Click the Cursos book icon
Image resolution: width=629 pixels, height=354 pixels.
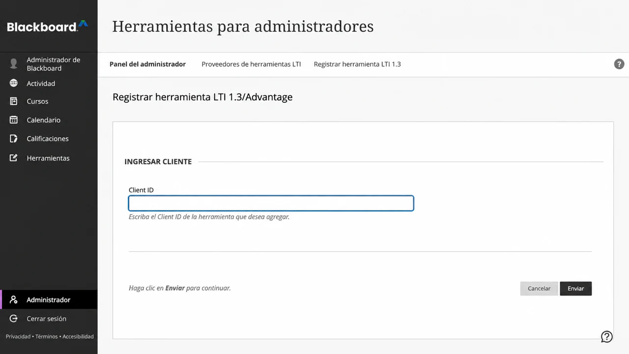tap(14, 101)
